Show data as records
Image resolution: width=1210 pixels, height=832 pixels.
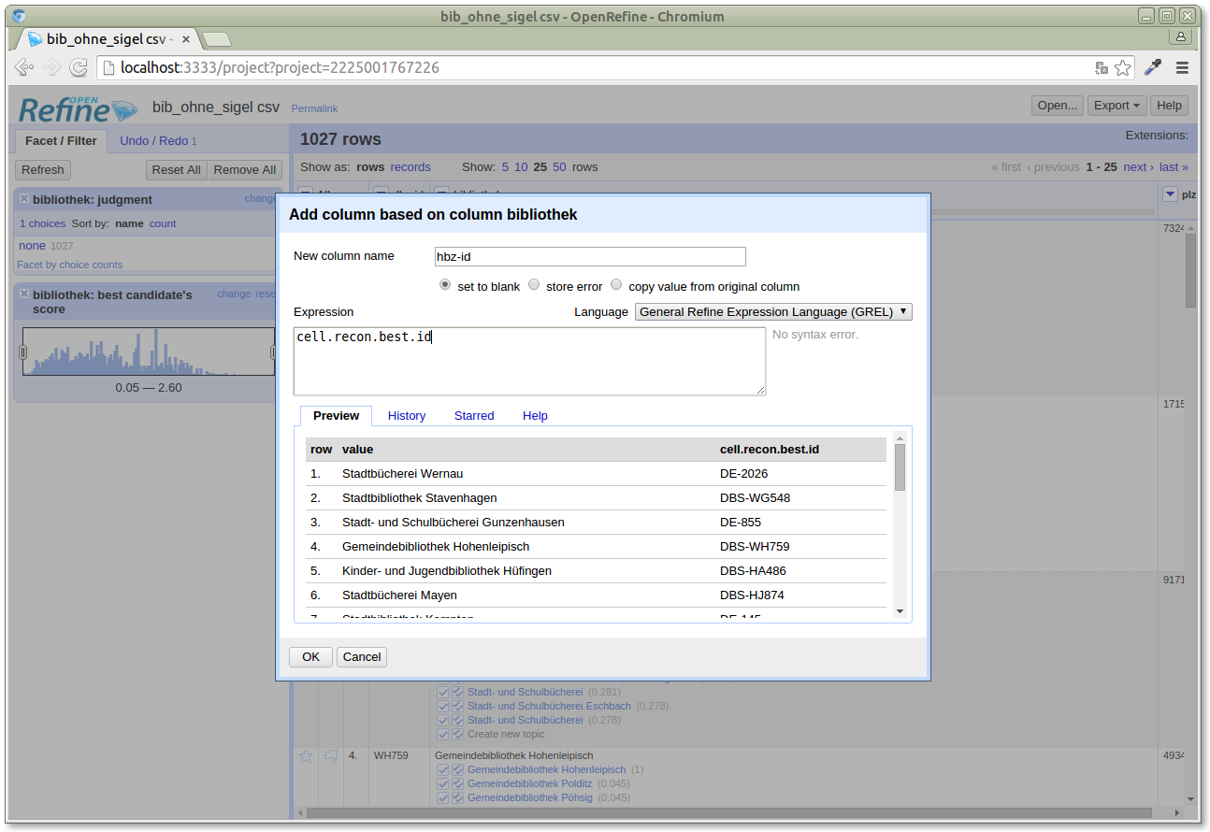click(411, 167)
